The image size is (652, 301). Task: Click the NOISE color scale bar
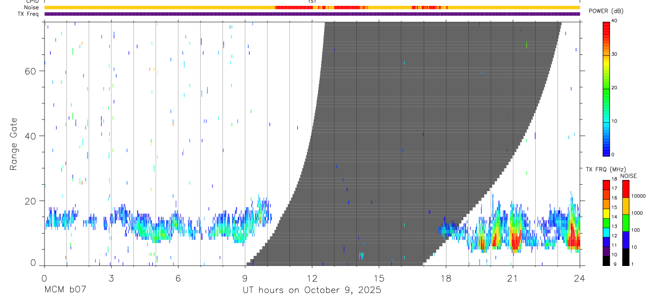(x=625, y=222)
